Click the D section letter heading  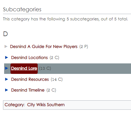[6, 34]
